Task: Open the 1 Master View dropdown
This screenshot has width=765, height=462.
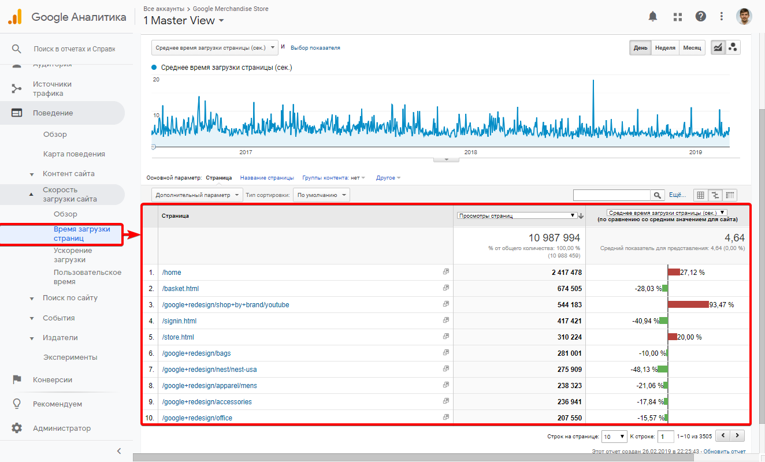Action: pyautogui.click(x=184, y=21)
